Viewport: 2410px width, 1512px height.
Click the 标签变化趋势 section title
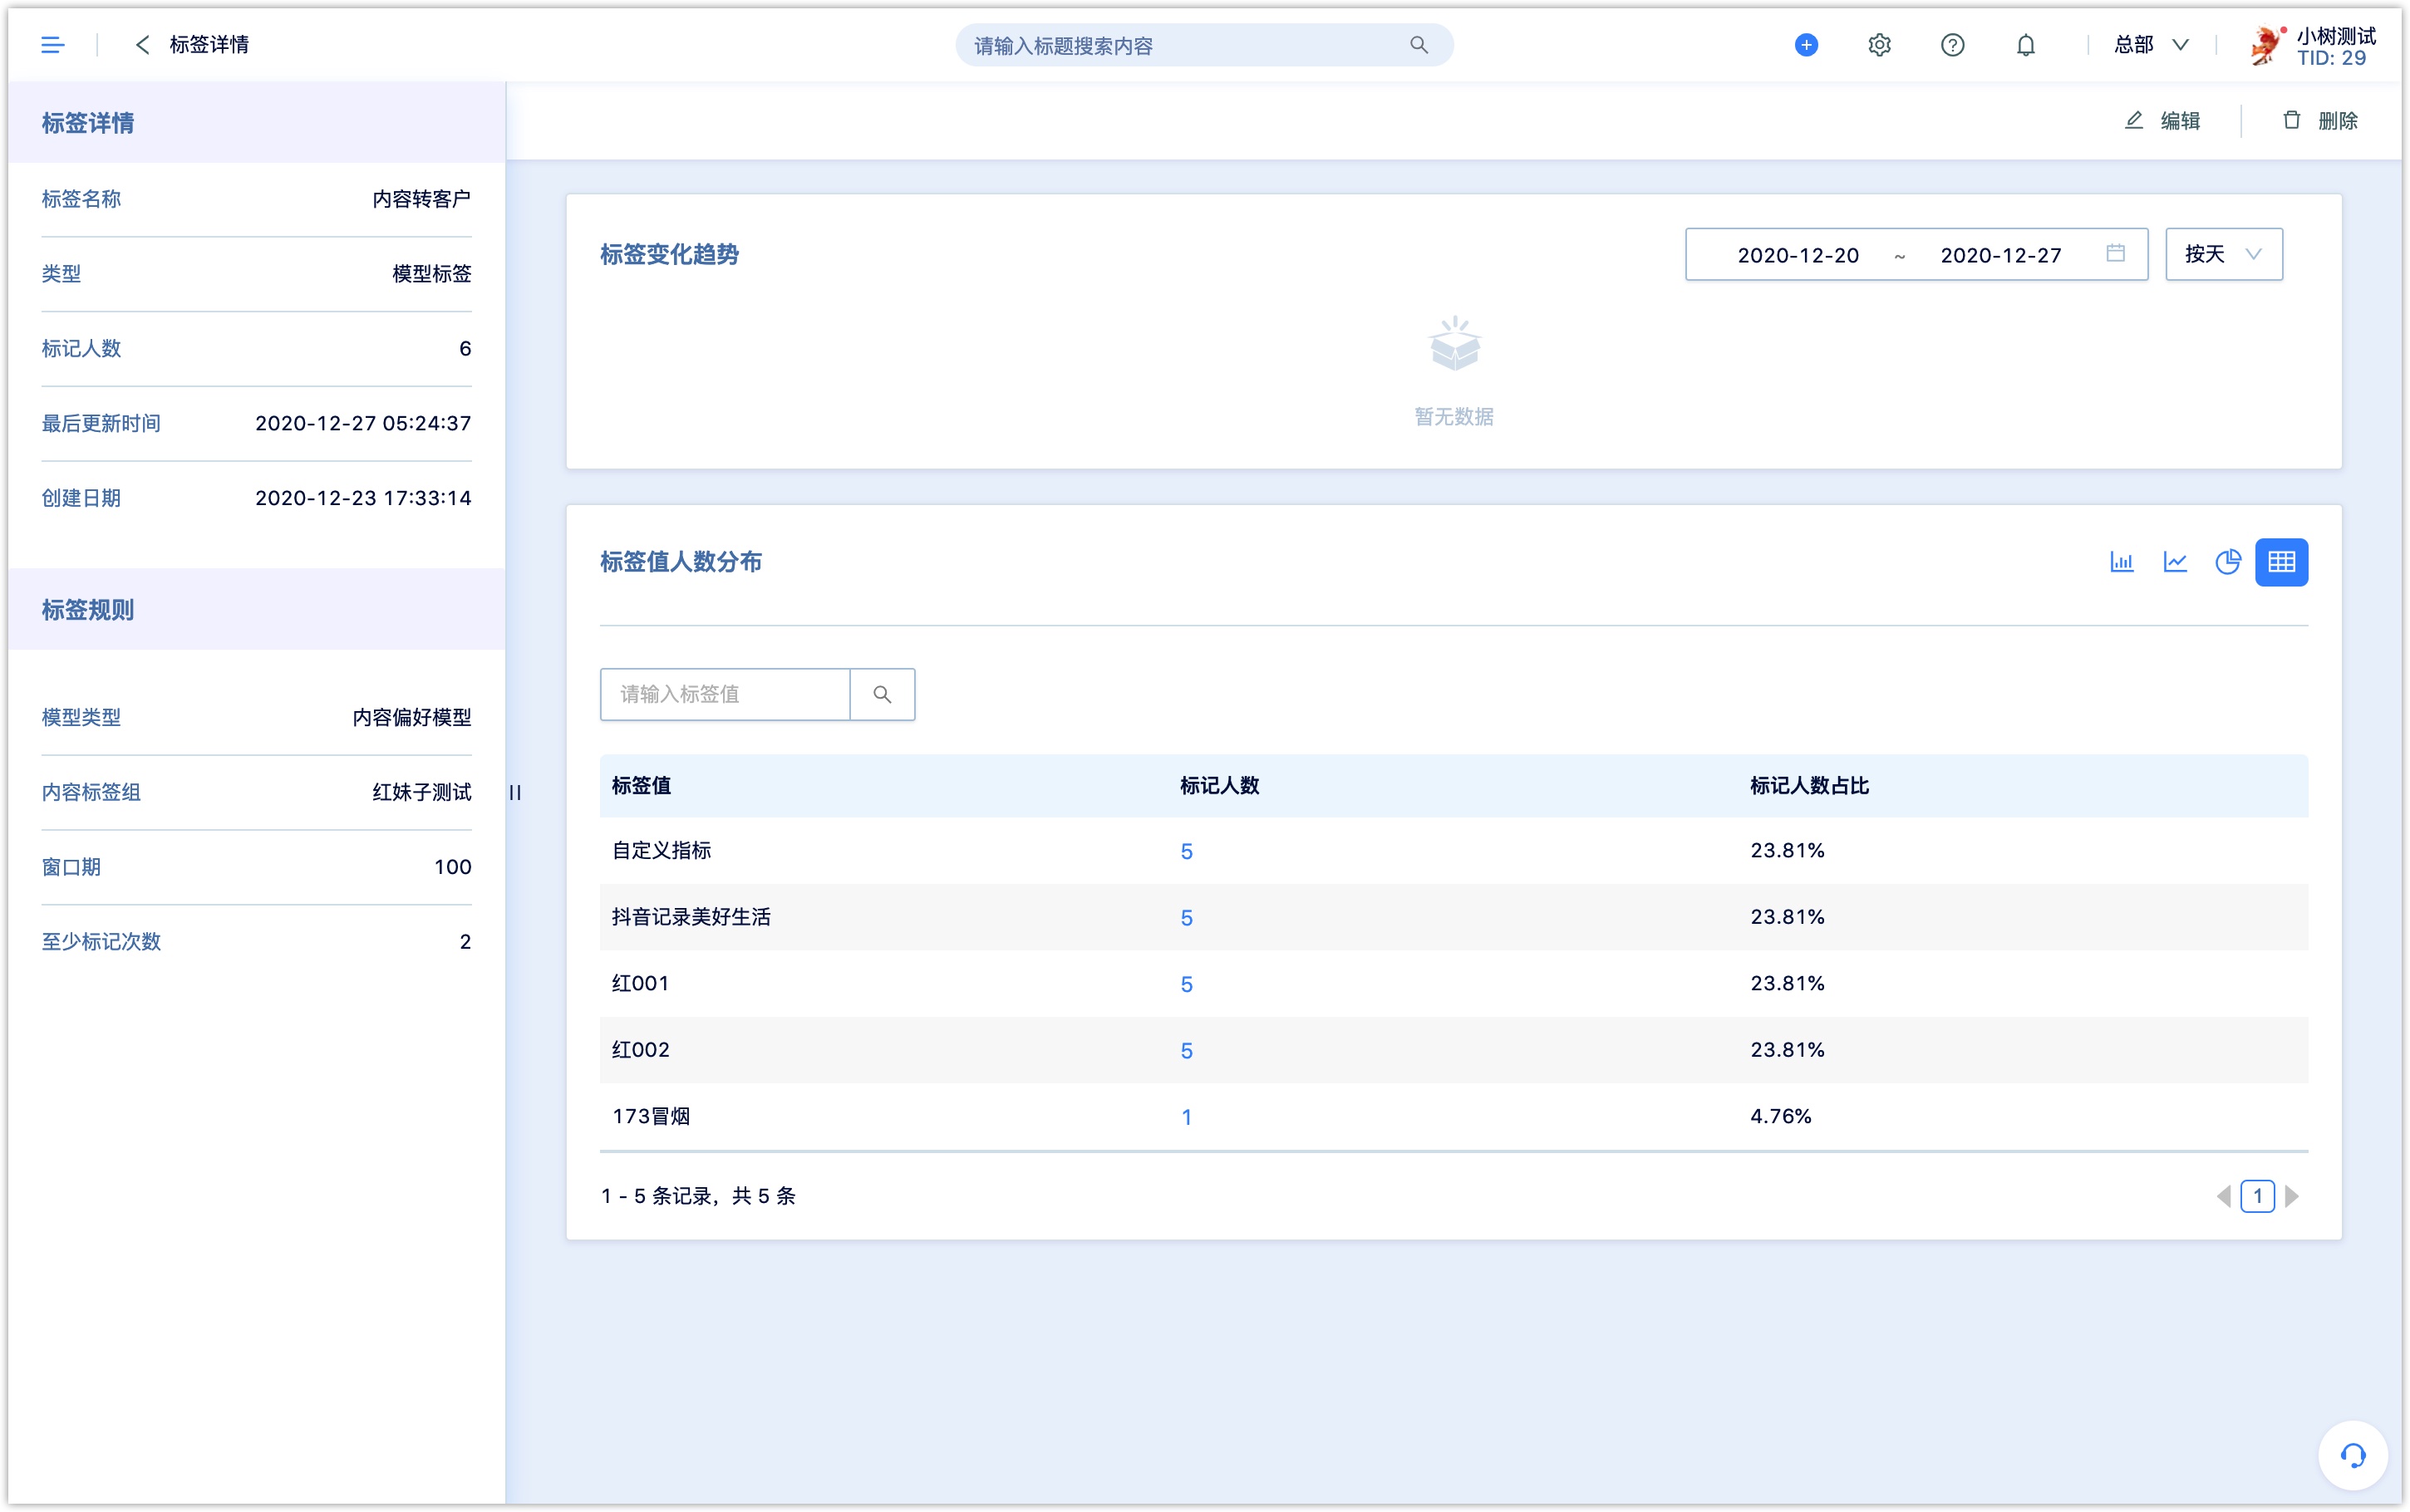pyautogui.click(x=669, y=254)
